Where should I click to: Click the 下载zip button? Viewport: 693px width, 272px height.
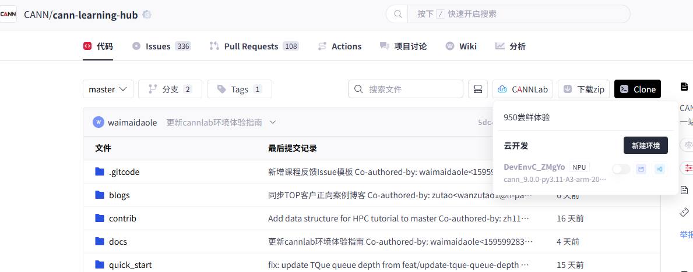584,89
